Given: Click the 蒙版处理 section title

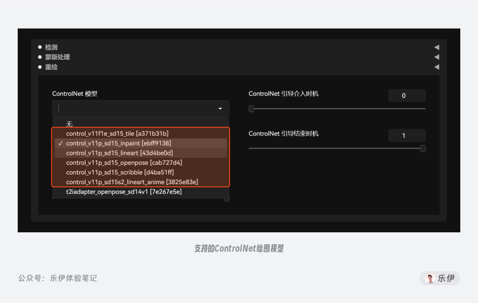Looking at the screenshot, I should click(x=57, y=57).
